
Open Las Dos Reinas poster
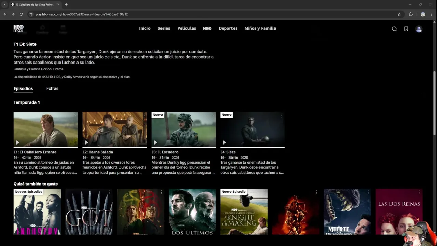click(399, 212)
